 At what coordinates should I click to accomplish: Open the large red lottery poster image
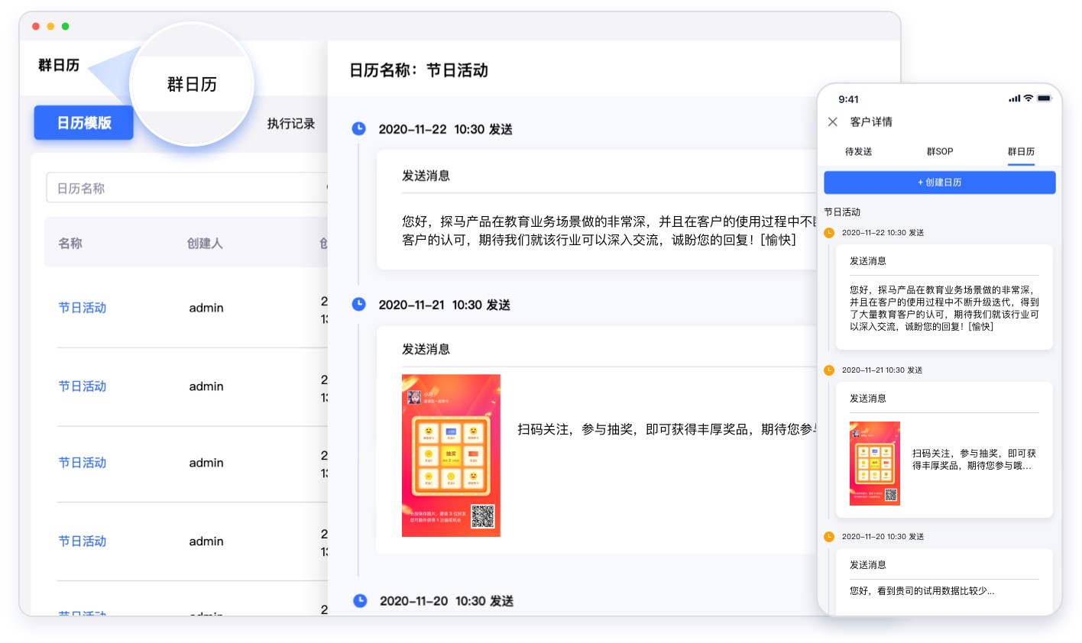(x=451, y=455)
